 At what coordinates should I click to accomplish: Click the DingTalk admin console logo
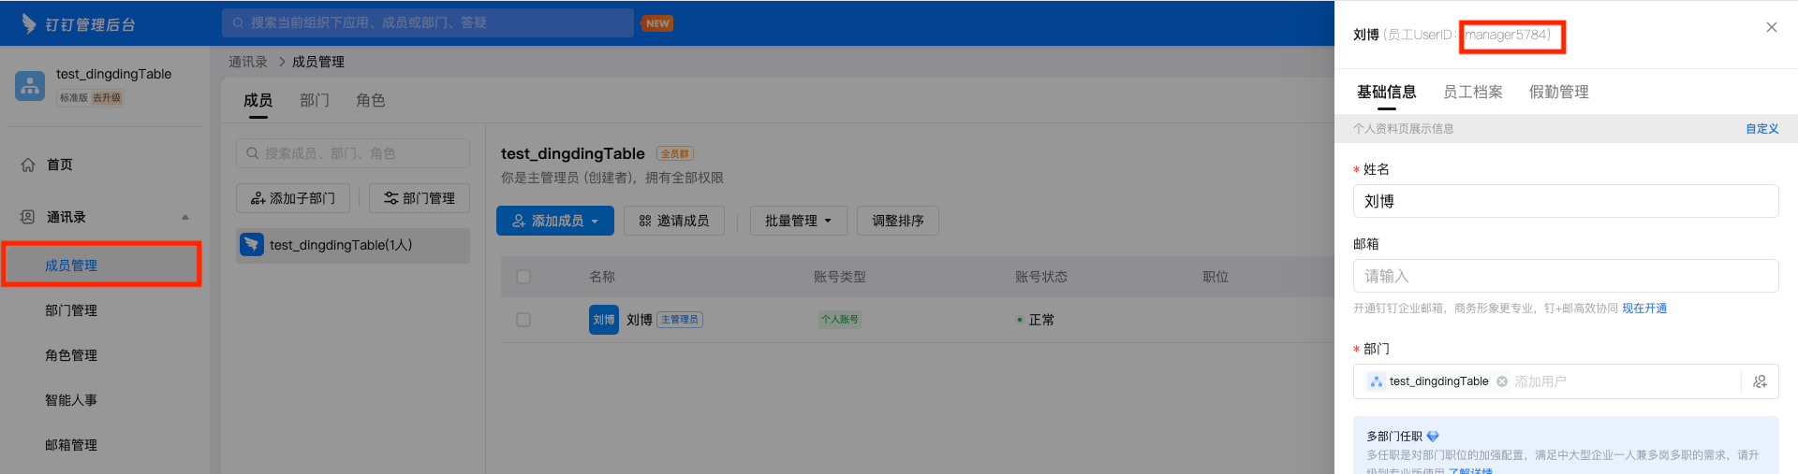click(x=78, y=23)
